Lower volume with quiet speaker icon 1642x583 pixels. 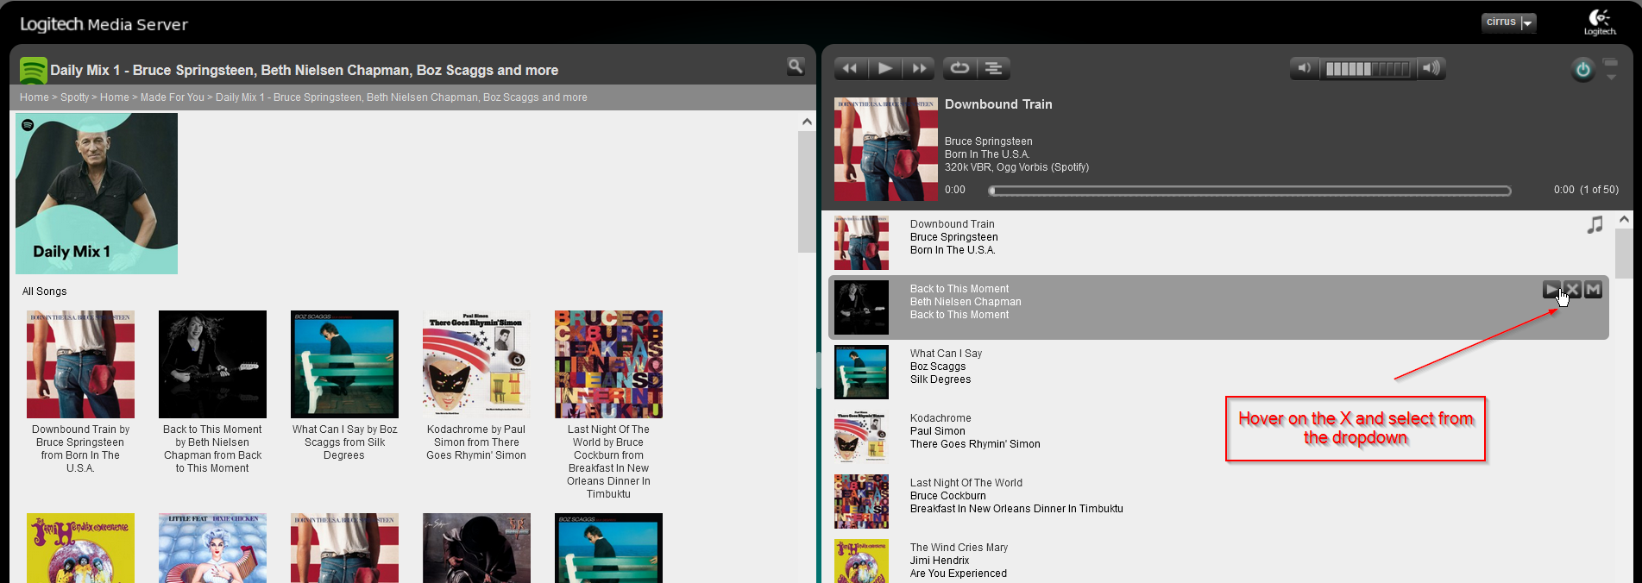coord(1305,68)
